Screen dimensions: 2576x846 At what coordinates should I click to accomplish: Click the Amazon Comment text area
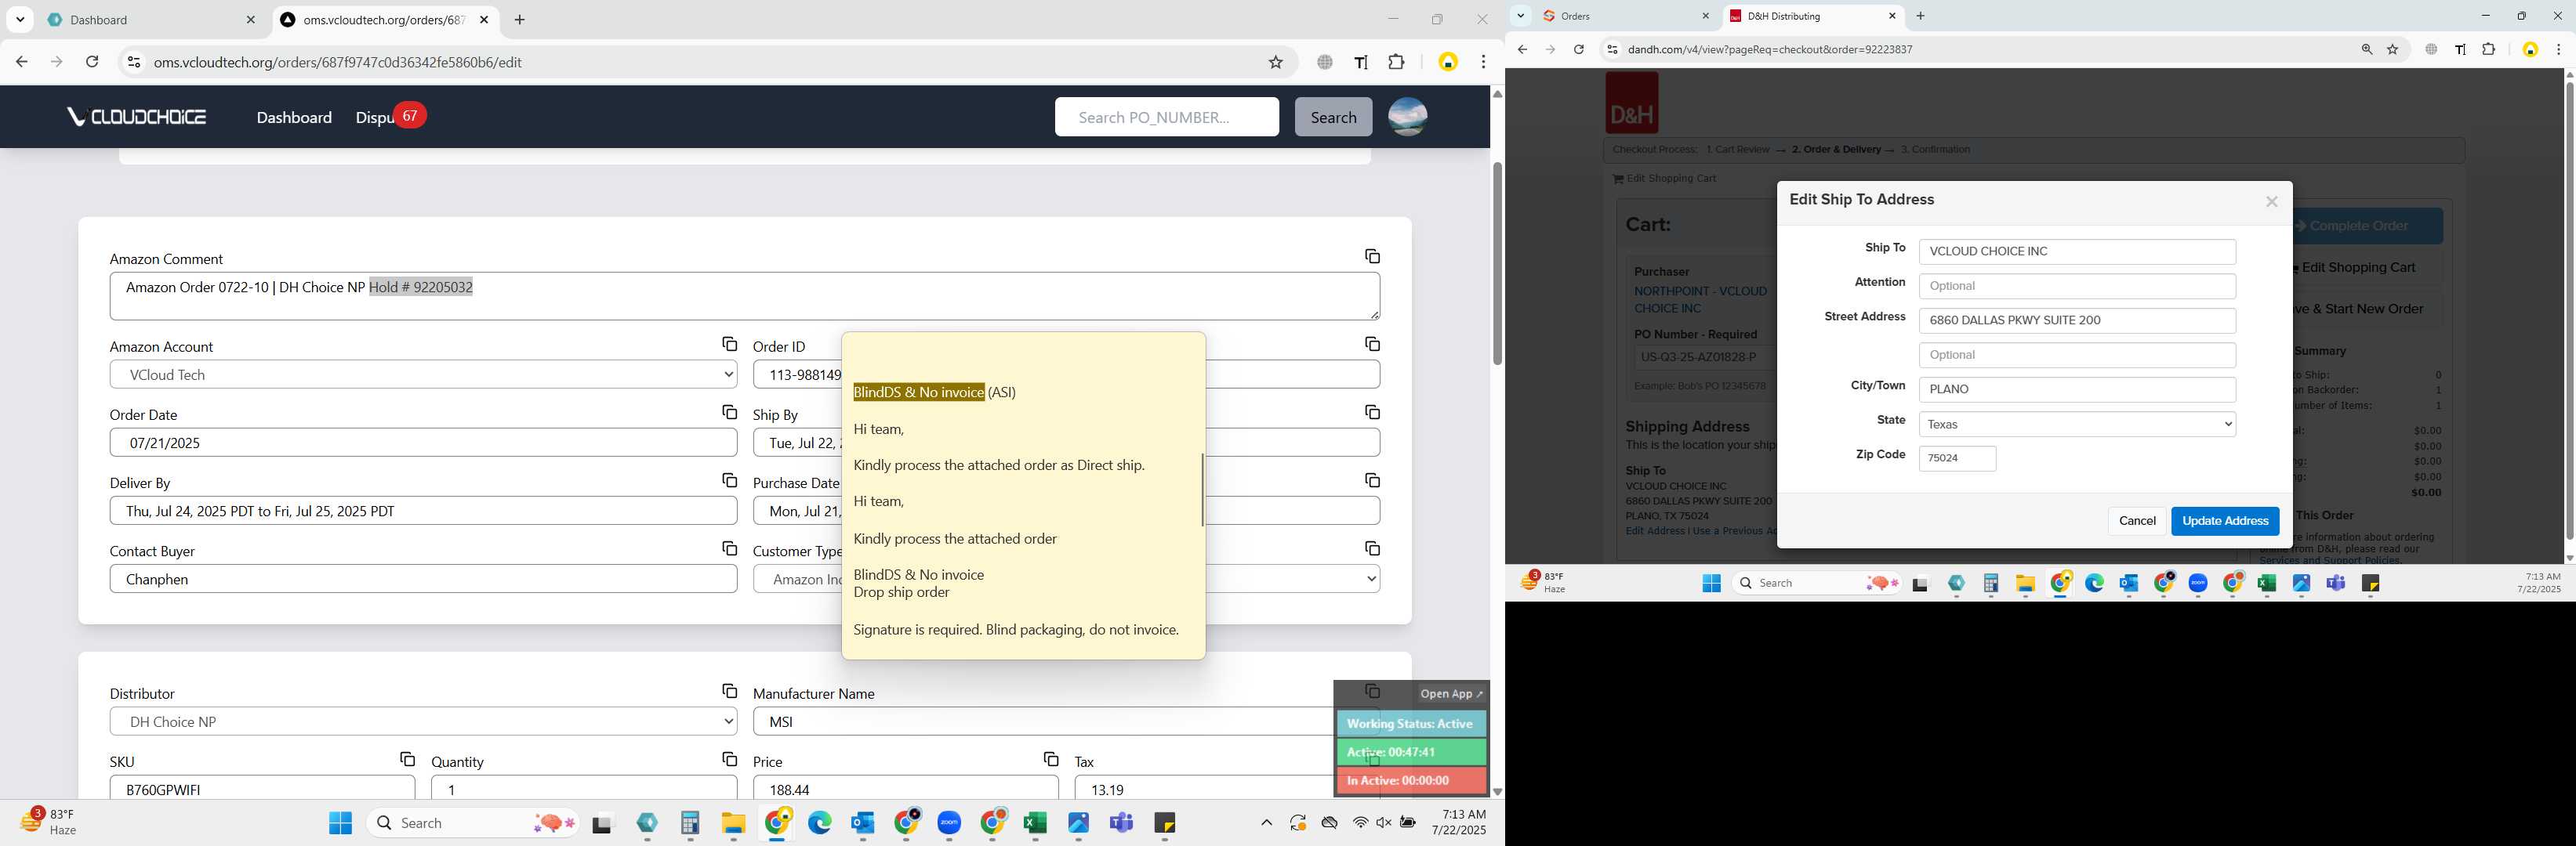pyautogui.click(x=744, y=295)
